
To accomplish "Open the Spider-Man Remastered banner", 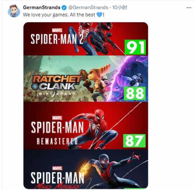I will pos(86,125).
